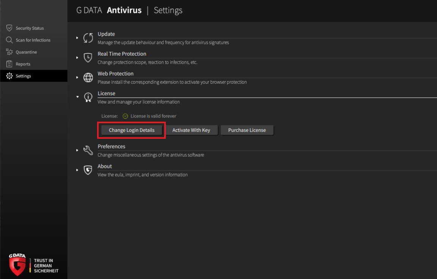Click the Purchase License button

[x=247, y=130]
